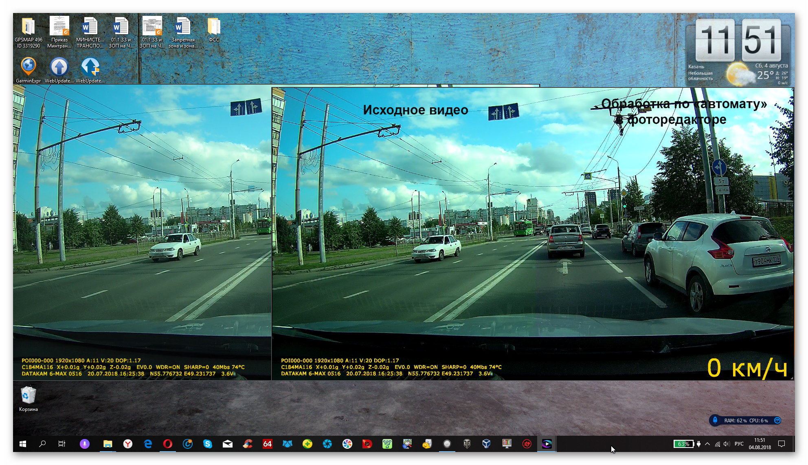Screen dimensions: 808x465
Task: Open Task View button in the taskbar
Action: [62, 444]
